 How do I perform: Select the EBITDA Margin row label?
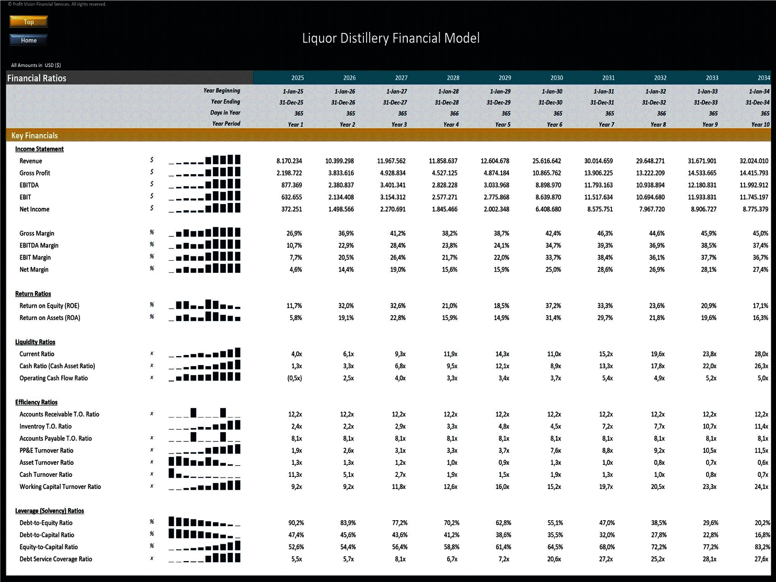39,245
